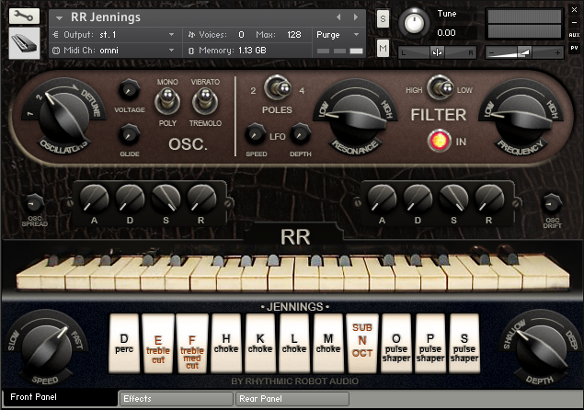Go to next instrument preset arrow
Image resolution: width=584 pixels, height=410 pixels.
[356, 17]
